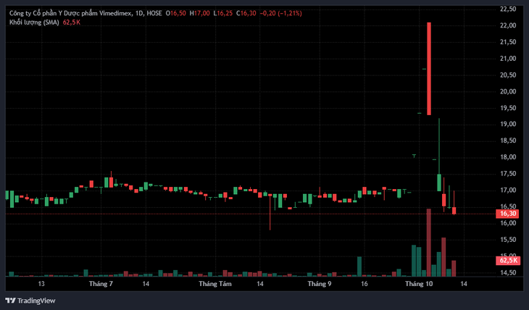Click the TradingView logo icon
This screenshot has height=310, width=529.
[x=10, y=300]
